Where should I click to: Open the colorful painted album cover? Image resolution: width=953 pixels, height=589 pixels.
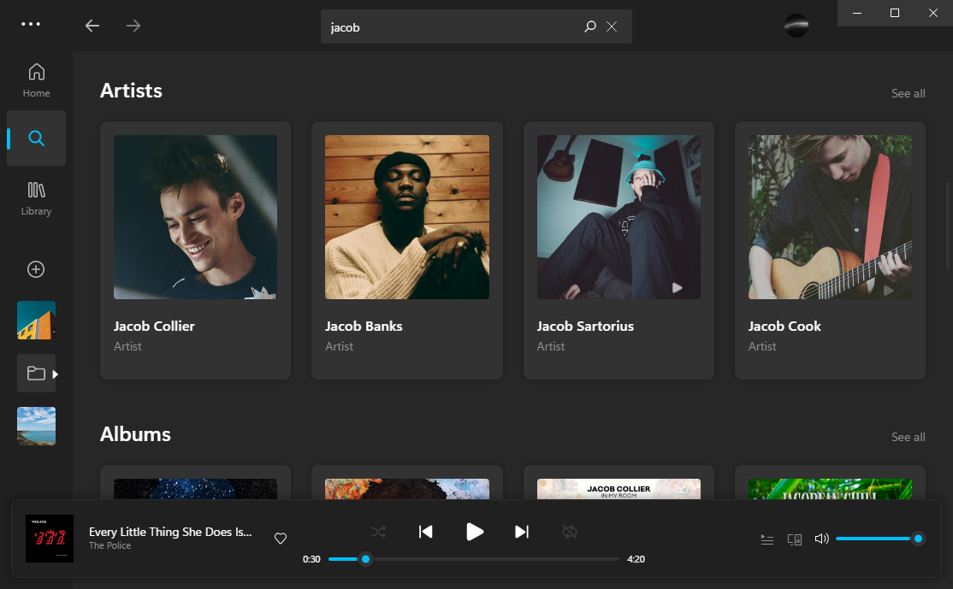coord(407,489)
